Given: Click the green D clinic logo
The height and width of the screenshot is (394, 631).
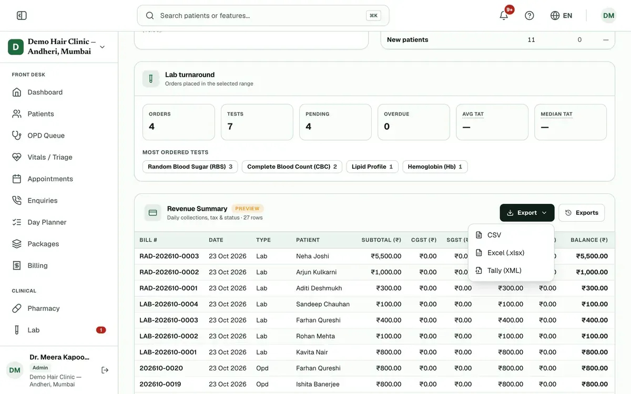Looking at the screenshot, I should [16, 47].
